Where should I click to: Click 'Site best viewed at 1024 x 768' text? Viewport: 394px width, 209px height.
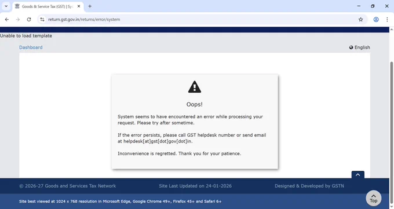tap(120, 201)
